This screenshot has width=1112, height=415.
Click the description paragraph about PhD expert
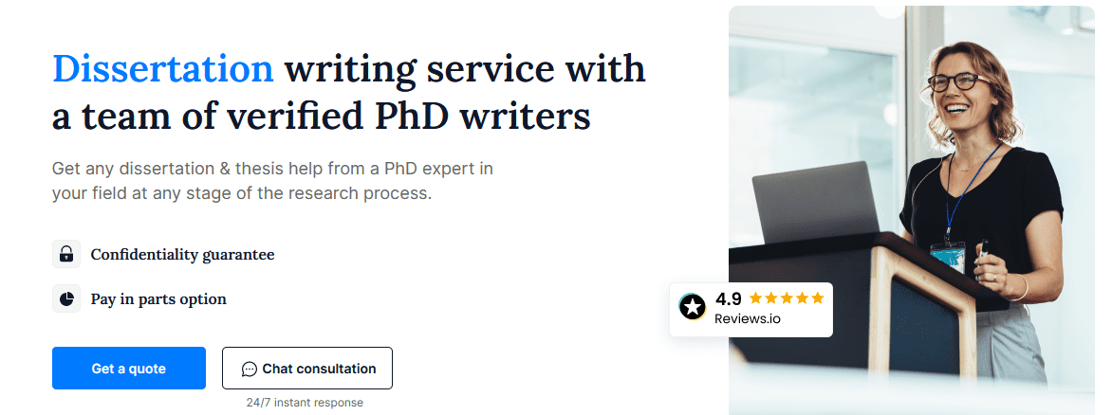pos(272,181)
